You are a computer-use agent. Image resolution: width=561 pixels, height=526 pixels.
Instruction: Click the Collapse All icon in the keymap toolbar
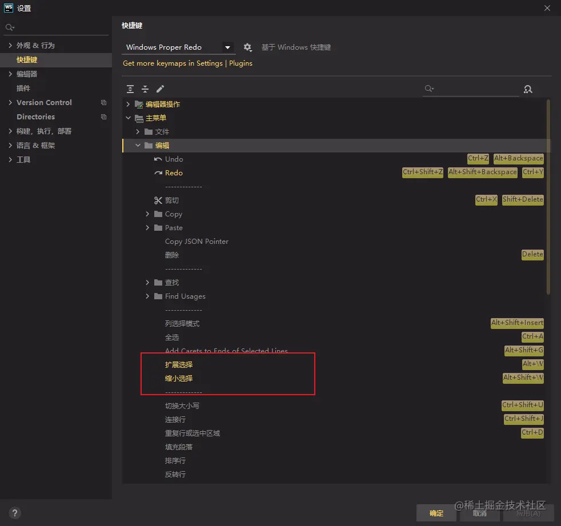145,89
